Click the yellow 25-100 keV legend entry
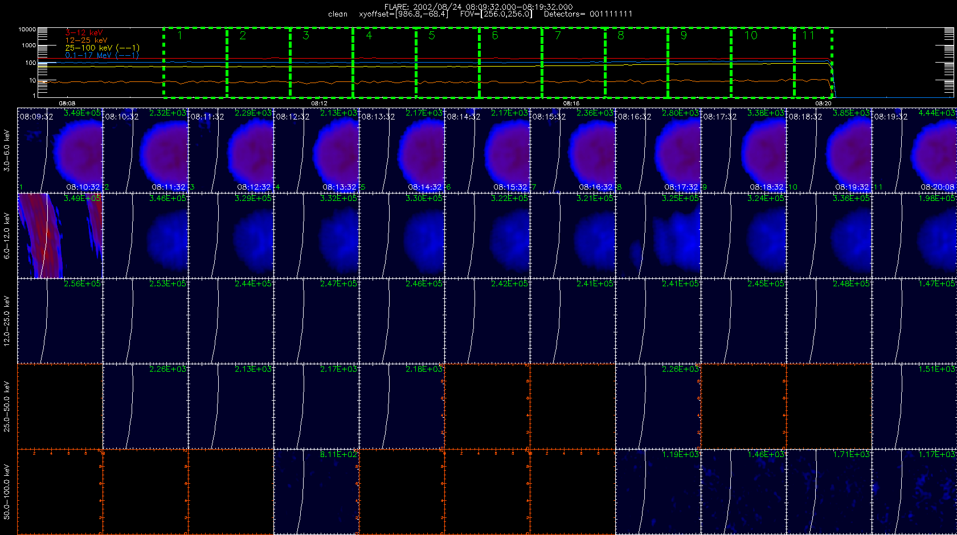This screenshot has height=535, width=957. pos(102,48)
